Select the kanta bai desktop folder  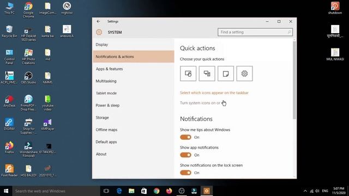(47, 32)
